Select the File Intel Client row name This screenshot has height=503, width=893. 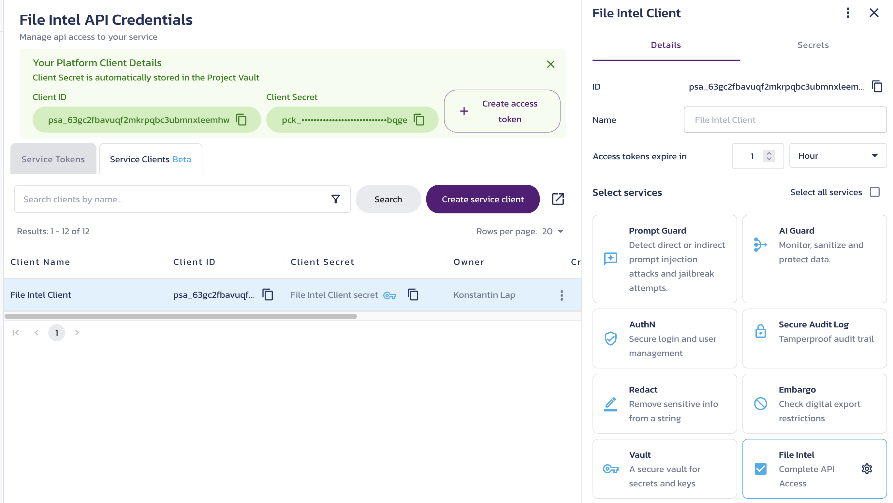pos(40,295)
